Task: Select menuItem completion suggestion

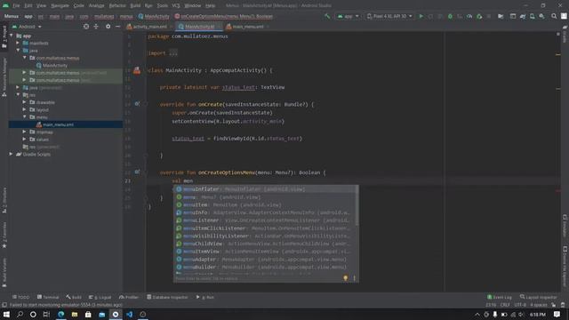Action: click(265, 205)
